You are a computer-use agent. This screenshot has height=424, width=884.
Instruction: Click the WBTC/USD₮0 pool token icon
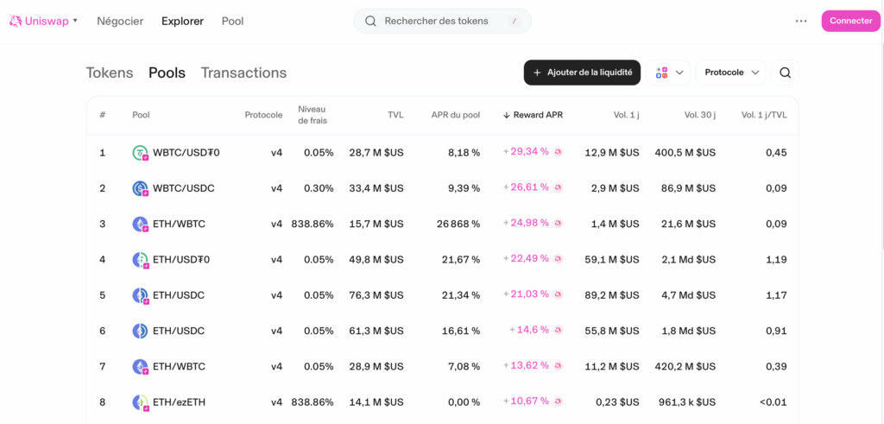tap(141, 154)
